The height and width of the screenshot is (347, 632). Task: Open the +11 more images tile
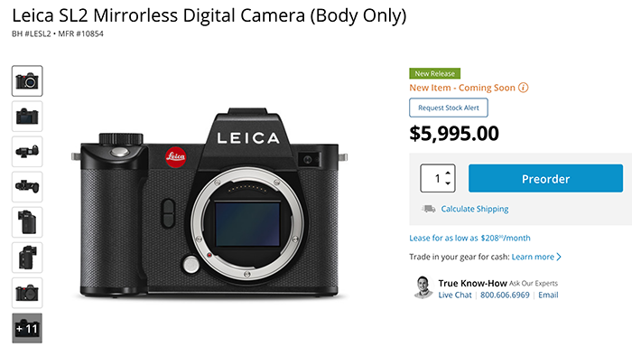click(27, 328)
